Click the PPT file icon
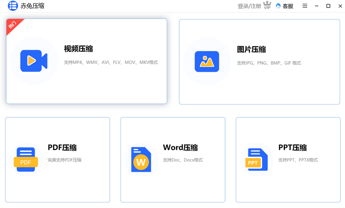The width and height of the screenshot is (345, 208). click(x=256, y=160)
